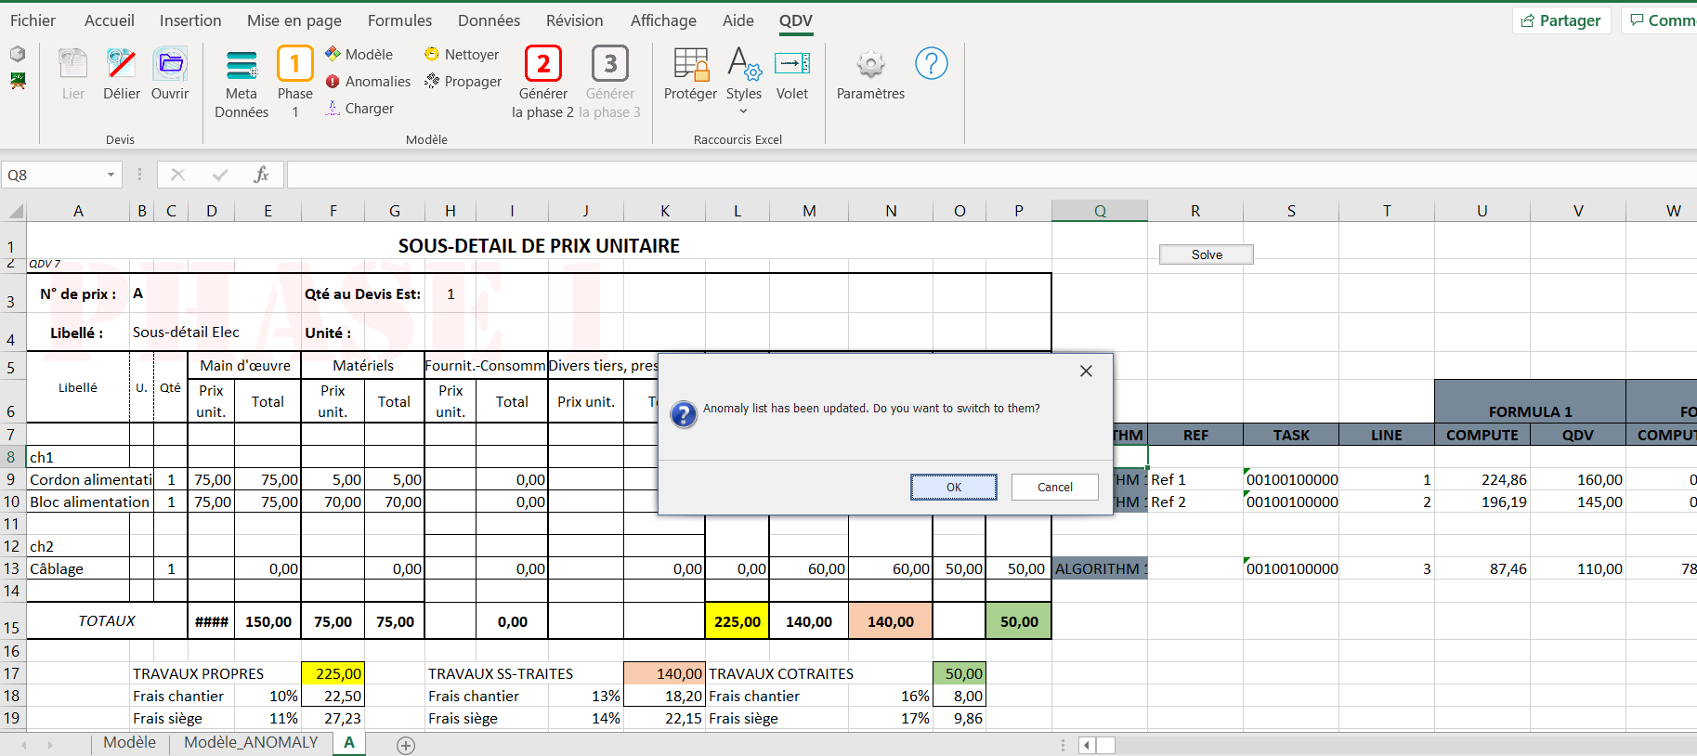Open the Formules ribbon tab
The height and width of the screenshot is (756, 1697).
[399, 20]
